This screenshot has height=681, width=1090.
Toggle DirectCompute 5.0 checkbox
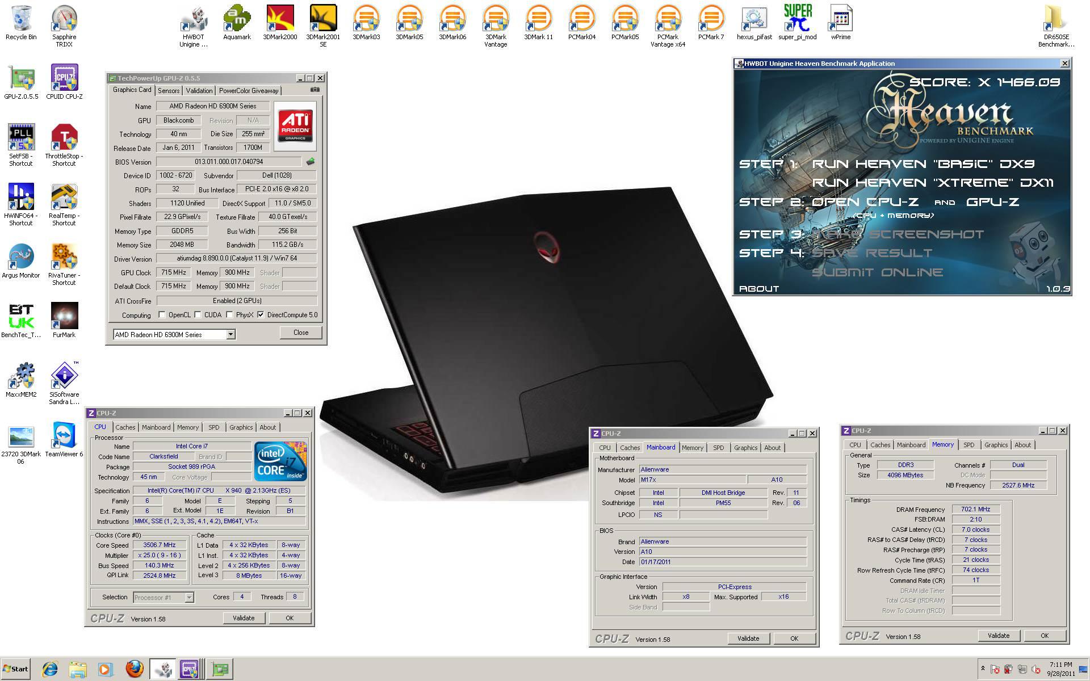click(261, 315)
